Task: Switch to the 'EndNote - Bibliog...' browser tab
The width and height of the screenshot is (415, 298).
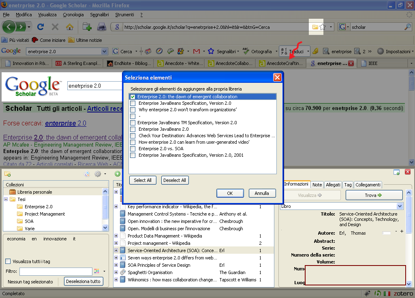Action: 128,63
